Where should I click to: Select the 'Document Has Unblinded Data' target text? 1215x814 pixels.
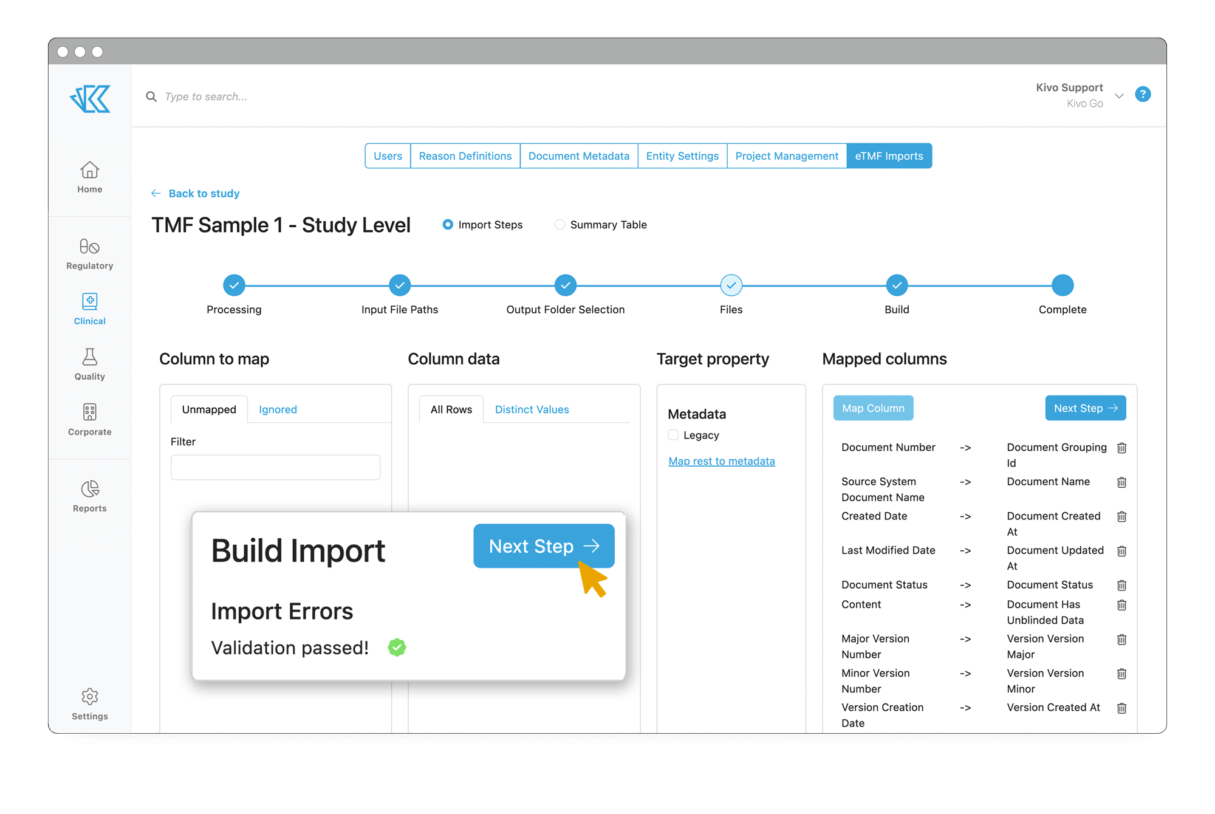pos(1046,612)
